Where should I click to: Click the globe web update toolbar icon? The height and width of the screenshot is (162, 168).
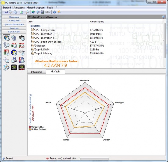33,12
